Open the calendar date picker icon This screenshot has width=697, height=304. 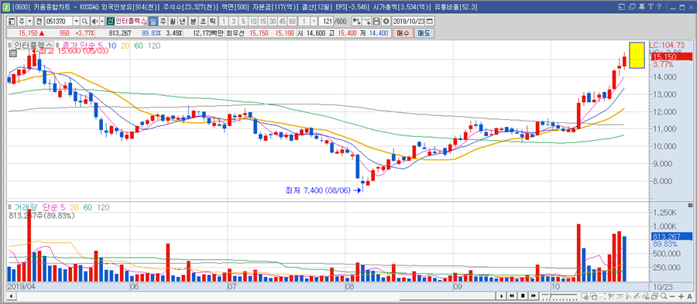[x=430, y=22]
